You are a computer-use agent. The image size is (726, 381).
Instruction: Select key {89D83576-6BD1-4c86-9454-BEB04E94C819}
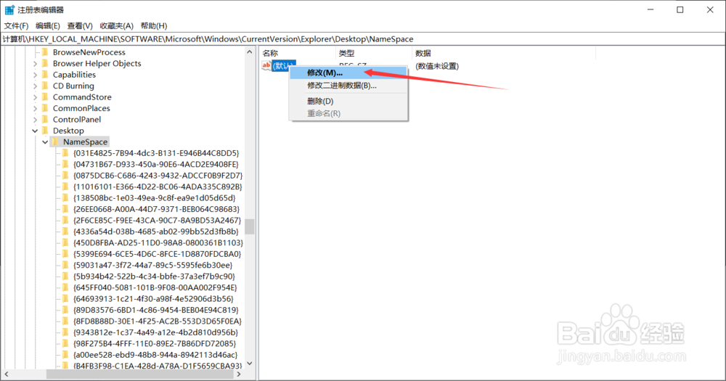(x=155, y=310)
